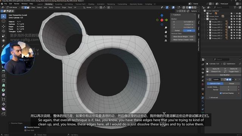Open the Modifiers wrench properties tab

pos(203,98)
